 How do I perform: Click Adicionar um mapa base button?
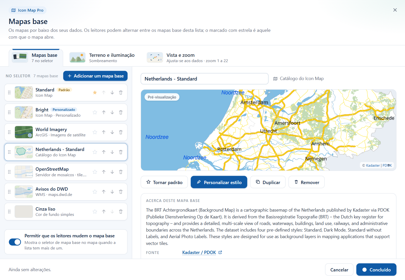(x=95, y=76)
